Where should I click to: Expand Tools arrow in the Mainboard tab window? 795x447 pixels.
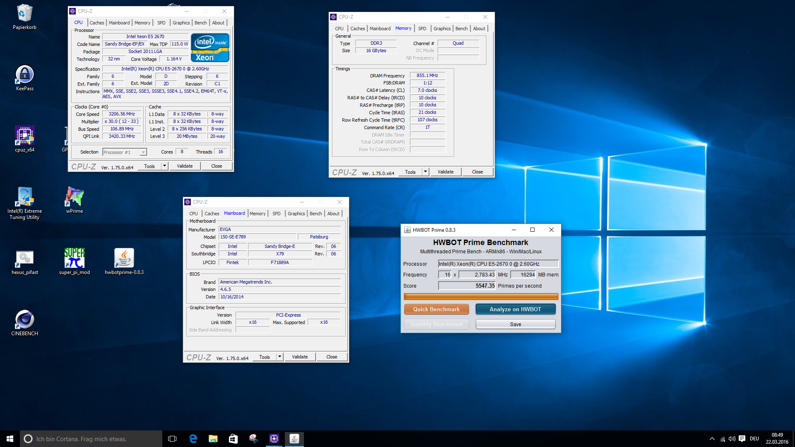(x=279, y=357)
